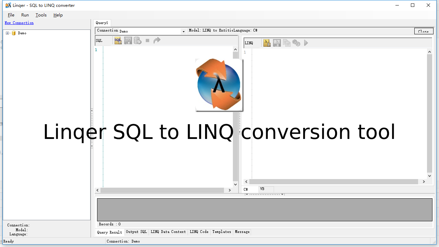Click the LINQ editor vertical scrollbar track
Viewport: 439px width, 247px height.
point(429,113)
